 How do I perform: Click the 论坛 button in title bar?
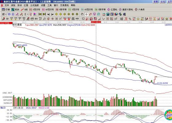[x=162, y=2]
